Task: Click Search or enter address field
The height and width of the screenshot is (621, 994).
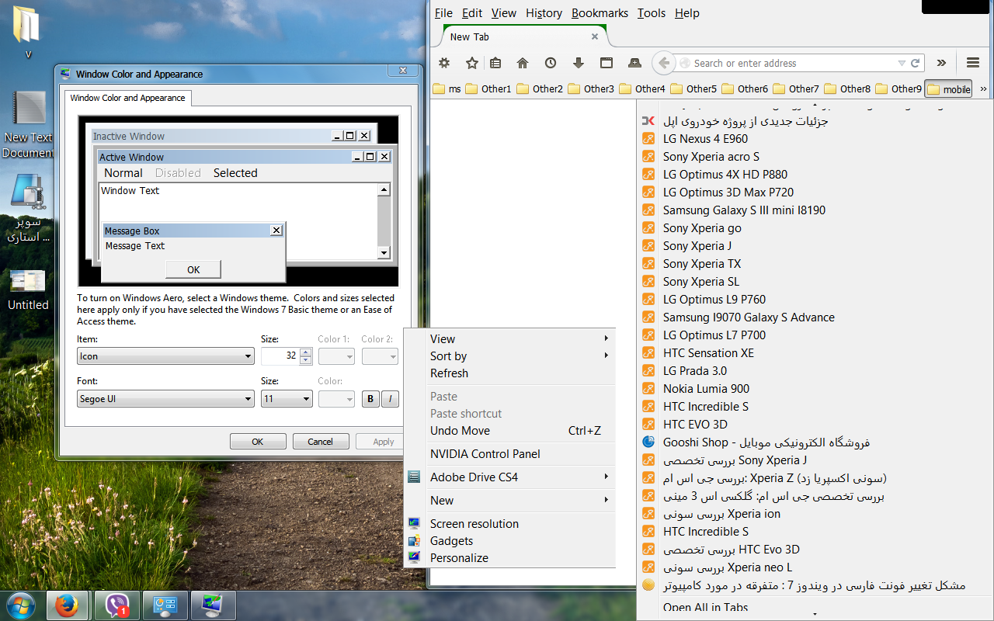Action: click(x=794, y=64)
